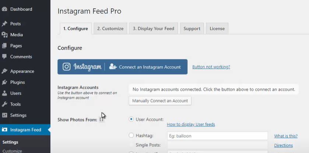The height and width of the screenshot is (153, 309).
Task: Click the Pages icon in sidebar
Action: 4,46
